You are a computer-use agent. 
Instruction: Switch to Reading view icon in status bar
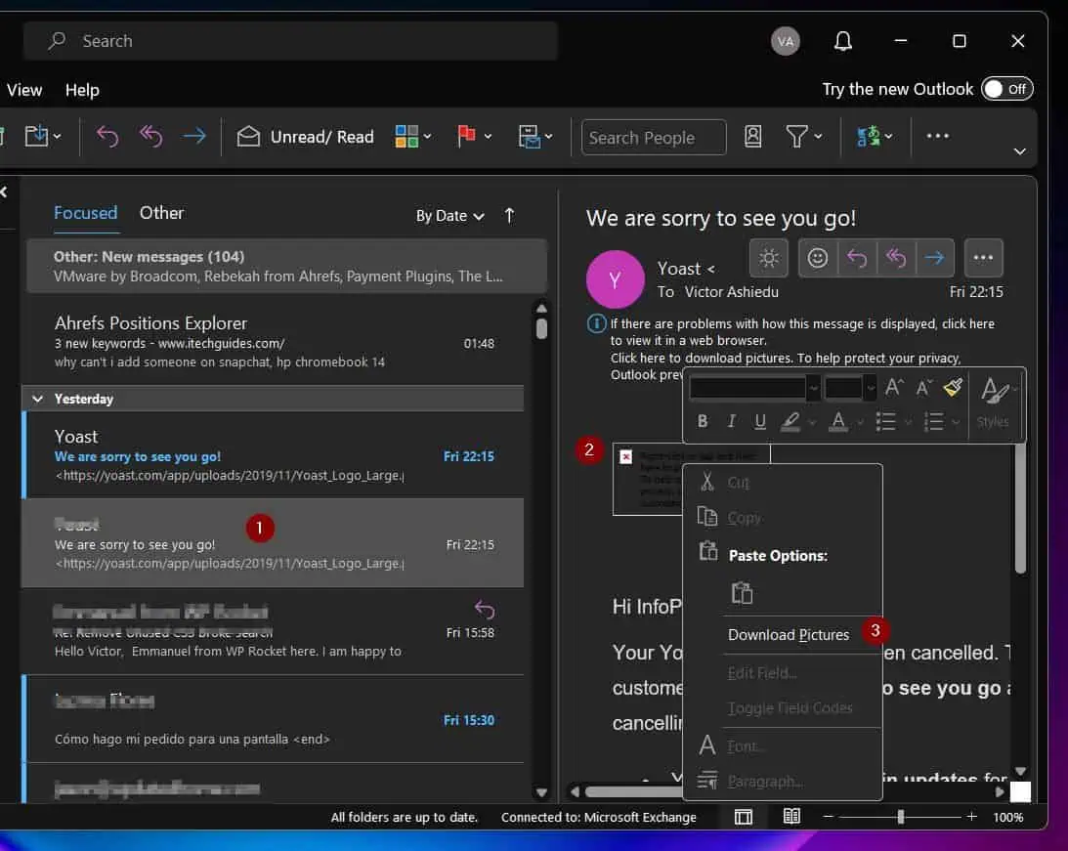[x=791, y=816]
